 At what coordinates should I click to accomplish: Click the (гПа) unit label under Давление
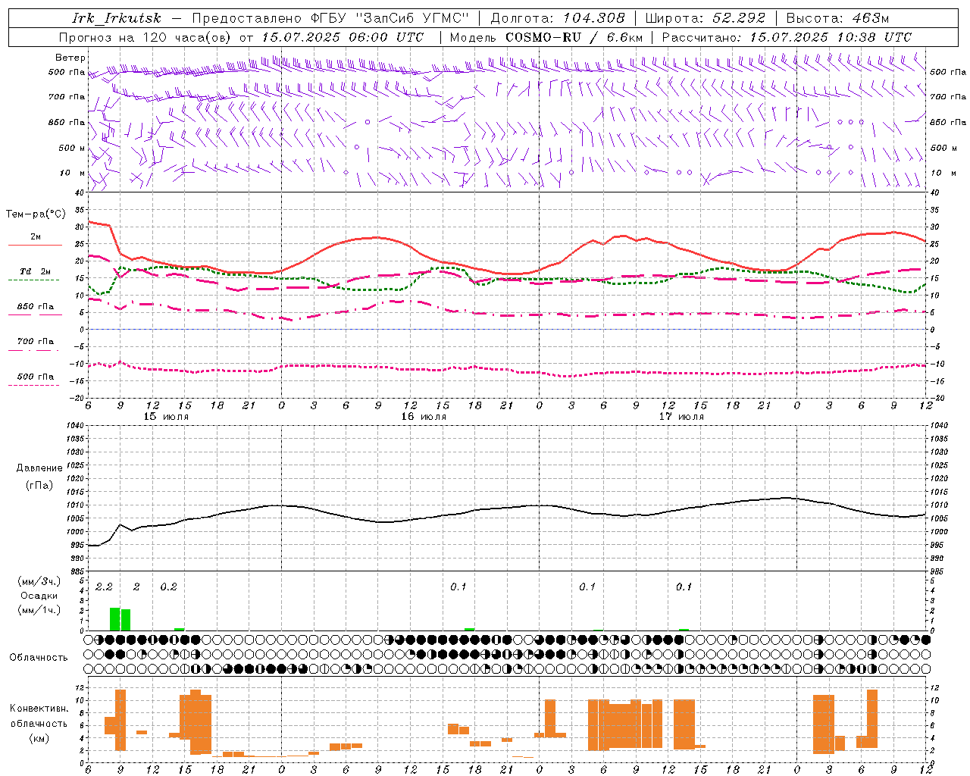pyautogui.click(x=39, y=485)
